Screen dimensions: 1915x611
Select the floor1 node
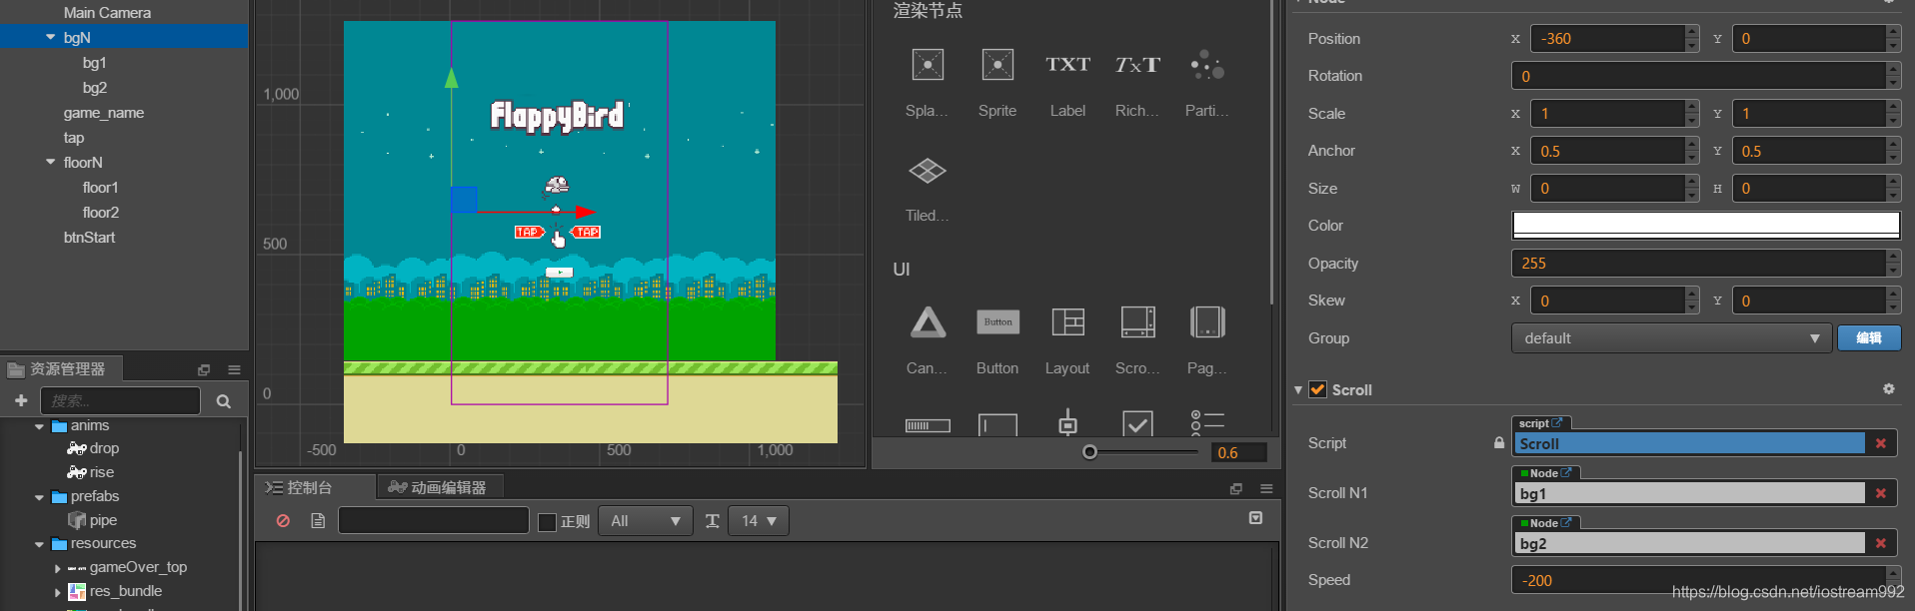coord(100,187)
